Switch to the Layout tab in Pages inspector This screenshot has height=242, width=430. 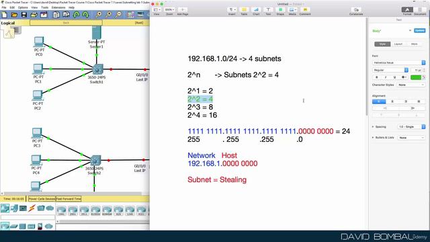398,44
